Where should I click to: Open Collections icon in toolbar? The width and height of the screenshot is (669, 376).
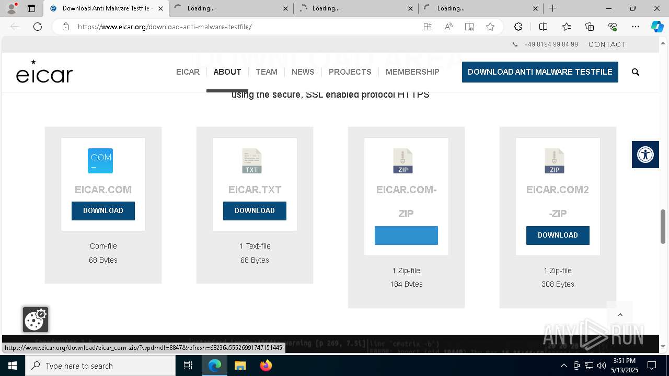[590, 27]
